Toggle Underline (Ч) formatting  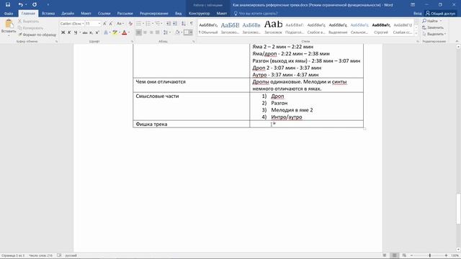pyautogui.click(x=76, y=32)
